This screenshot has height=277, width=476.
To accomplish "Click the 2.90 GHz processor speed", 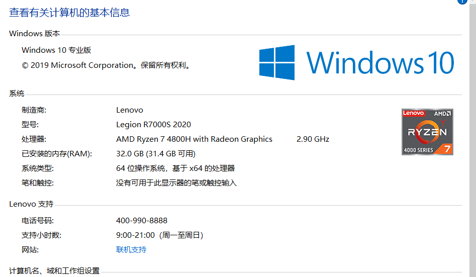I will [313, 139].
